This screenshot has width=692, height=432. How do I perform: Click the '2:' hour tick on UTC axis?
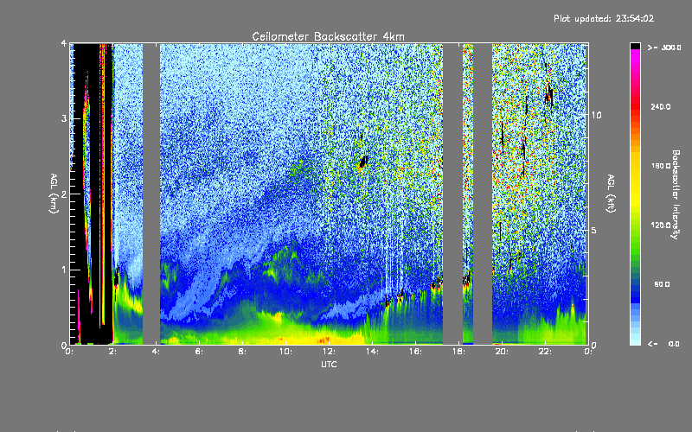(x=113, y=352)
